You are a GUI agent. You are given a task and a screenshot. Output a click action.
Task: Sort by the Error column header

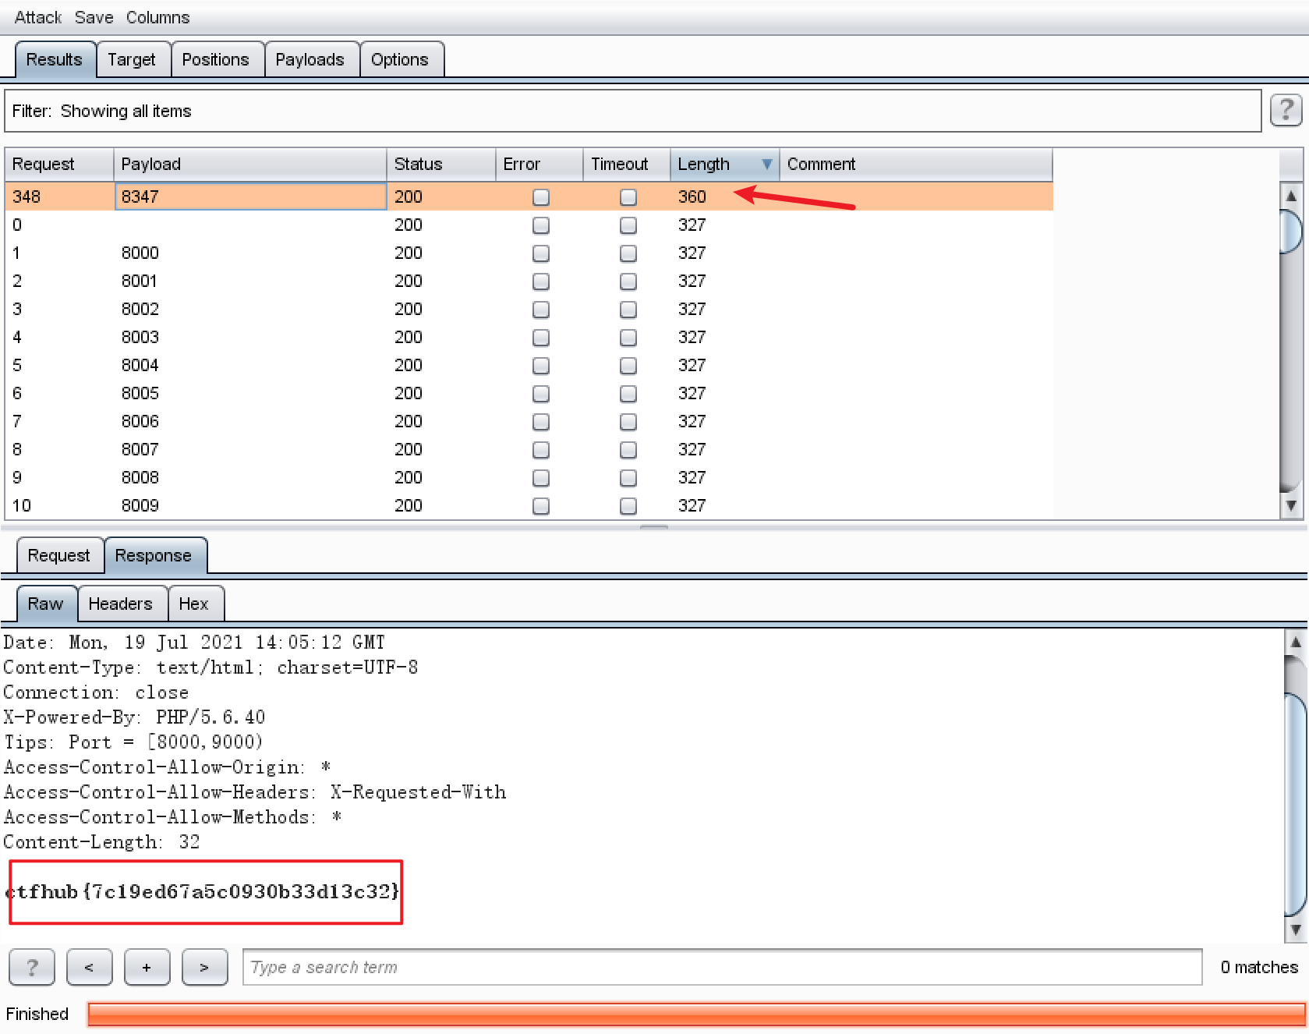click(540, 165)
